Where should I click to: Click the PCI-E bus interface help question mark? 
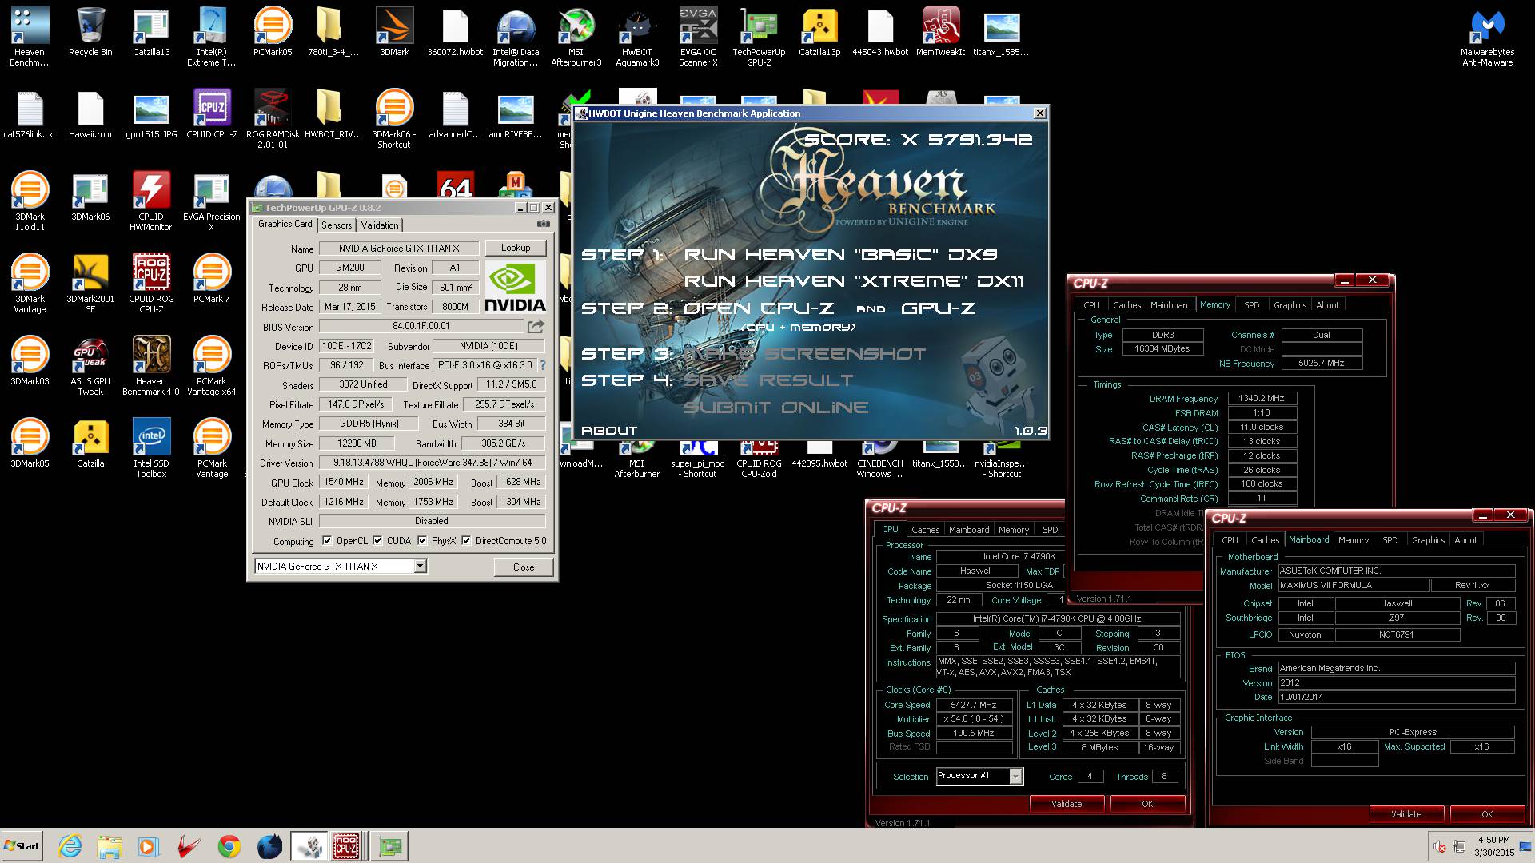543,365
